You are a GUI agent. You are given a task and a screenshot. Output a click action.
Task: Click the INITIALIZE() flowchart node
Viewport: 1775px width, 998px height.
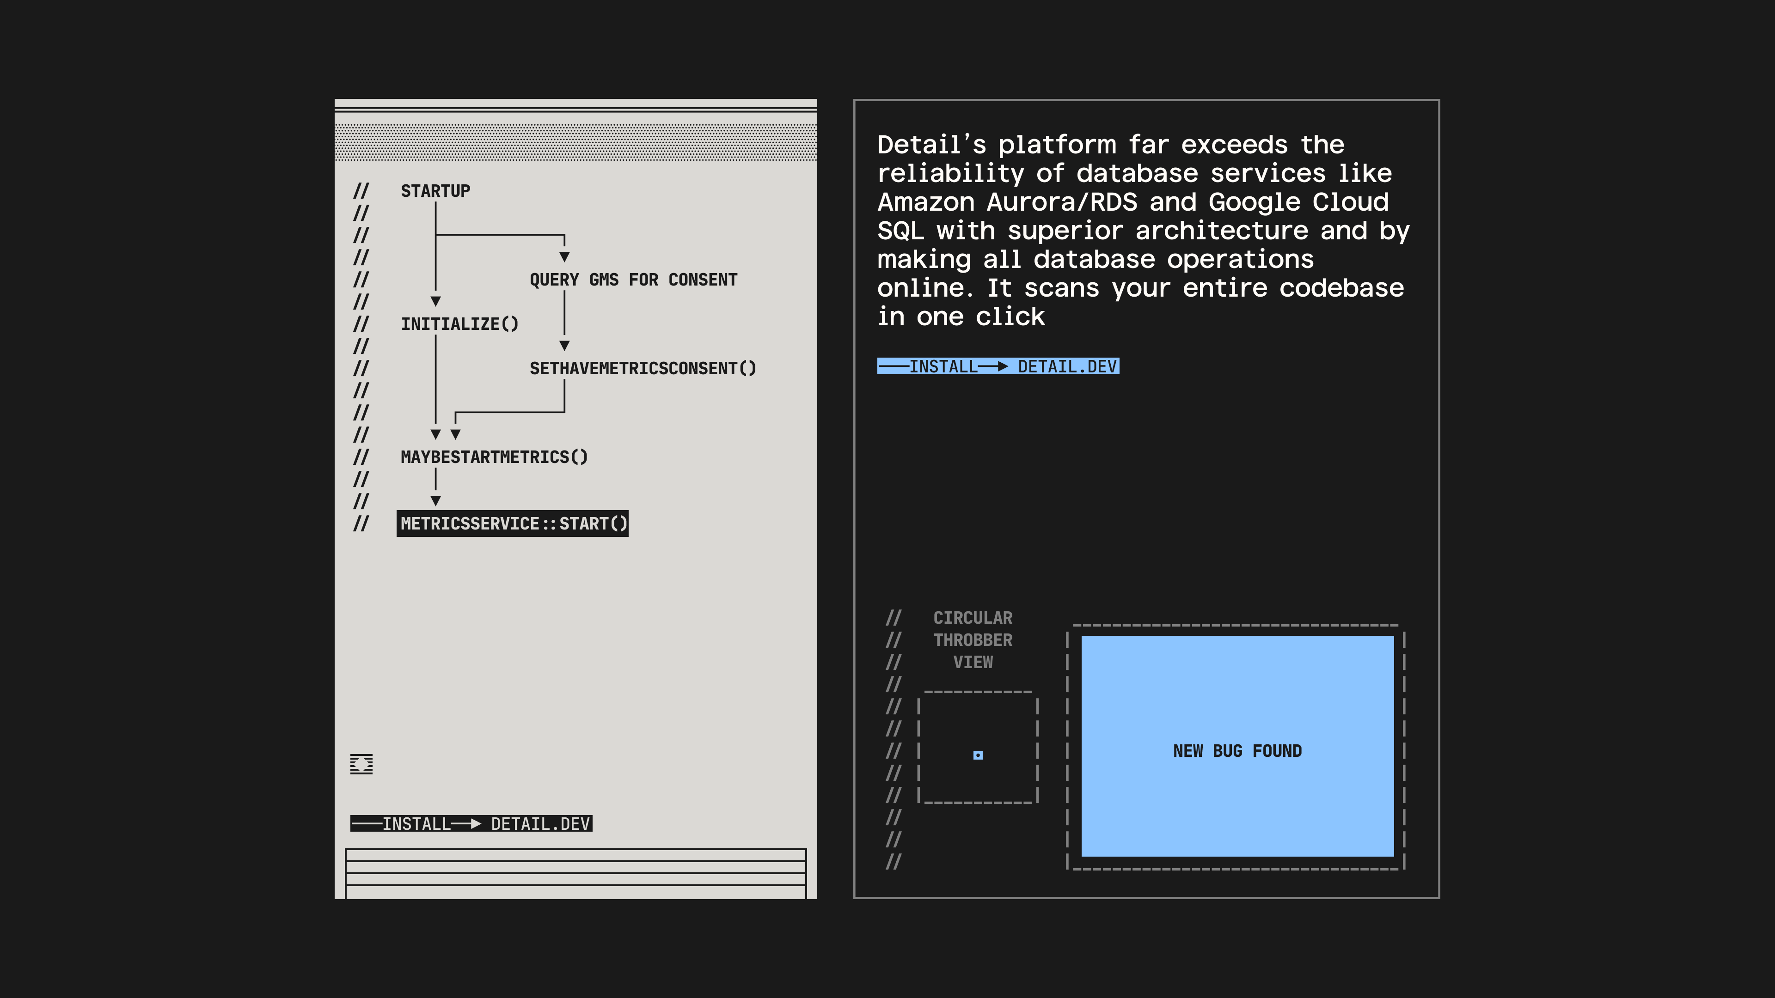coord(459,324)
